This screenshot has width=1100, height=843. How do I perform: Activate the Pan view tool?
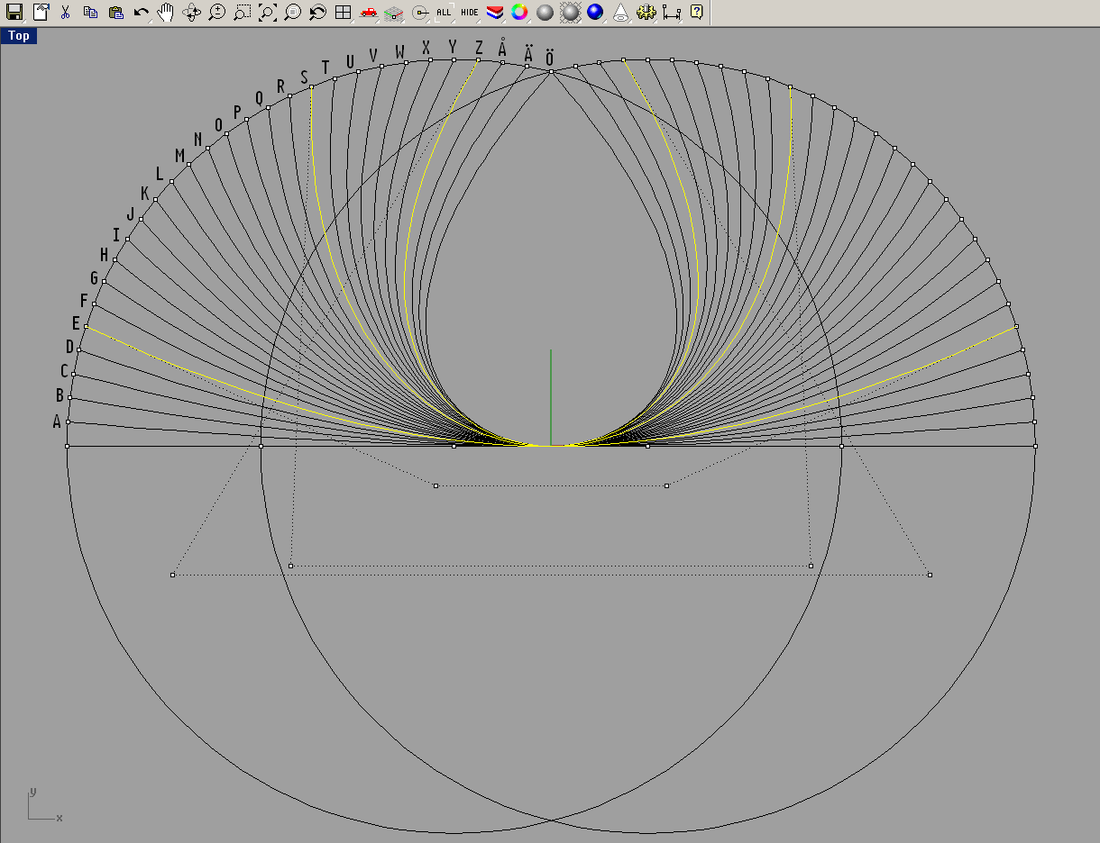click(166, 13)
